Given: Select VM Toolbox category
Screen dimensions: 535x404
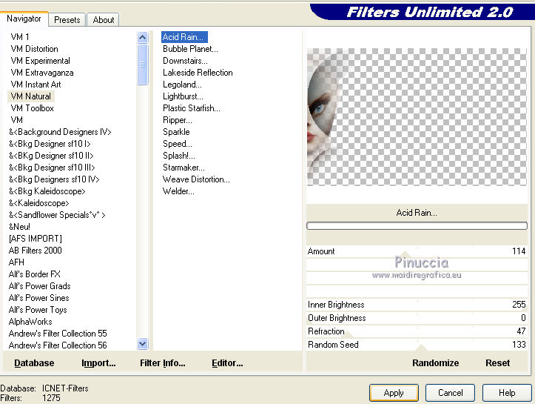Looking at the screenshot, I should (32, 108).
